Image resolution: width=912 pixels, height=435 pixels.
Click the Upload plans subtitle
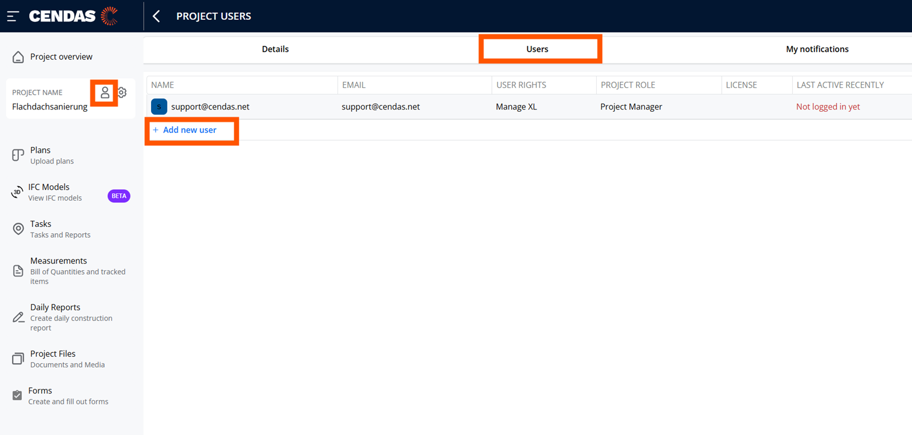[52, 161]
